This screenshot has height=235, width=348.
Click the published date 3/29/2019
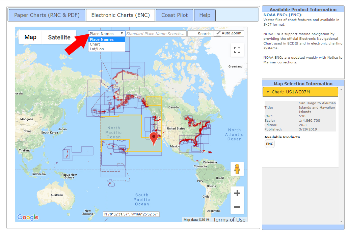point(308,129)
